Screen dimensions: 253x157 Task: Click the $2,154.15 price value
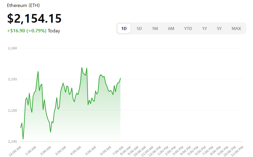click(x=34, y=19)
